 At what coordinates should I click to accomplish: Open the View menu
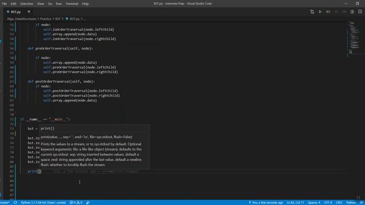[x=40, y=4]
